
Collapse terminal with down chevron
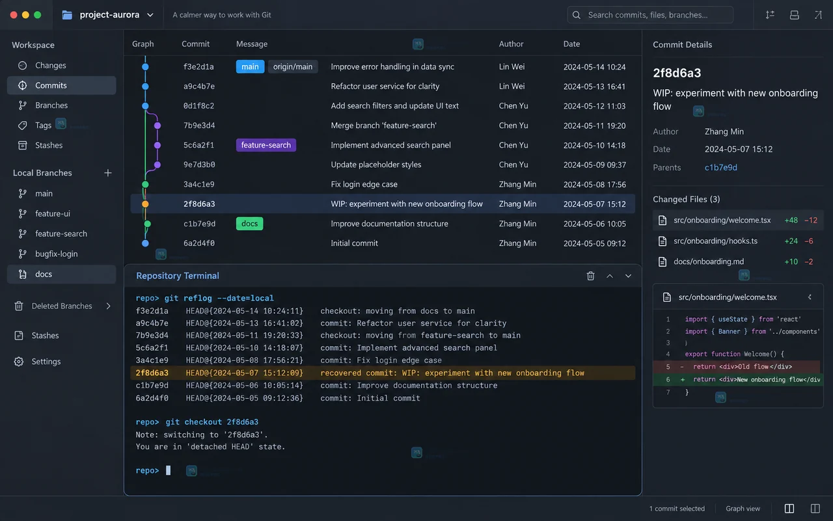click(628, 276)
